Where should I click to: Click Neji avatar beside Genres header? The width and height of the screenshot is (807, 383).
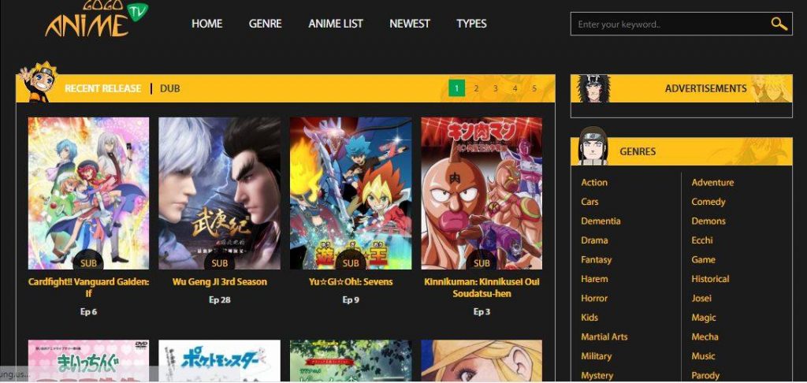(593, 147)
